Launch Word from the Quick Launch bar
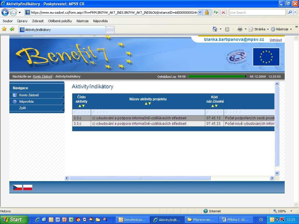The image size is (299, 224). (58, 220)
